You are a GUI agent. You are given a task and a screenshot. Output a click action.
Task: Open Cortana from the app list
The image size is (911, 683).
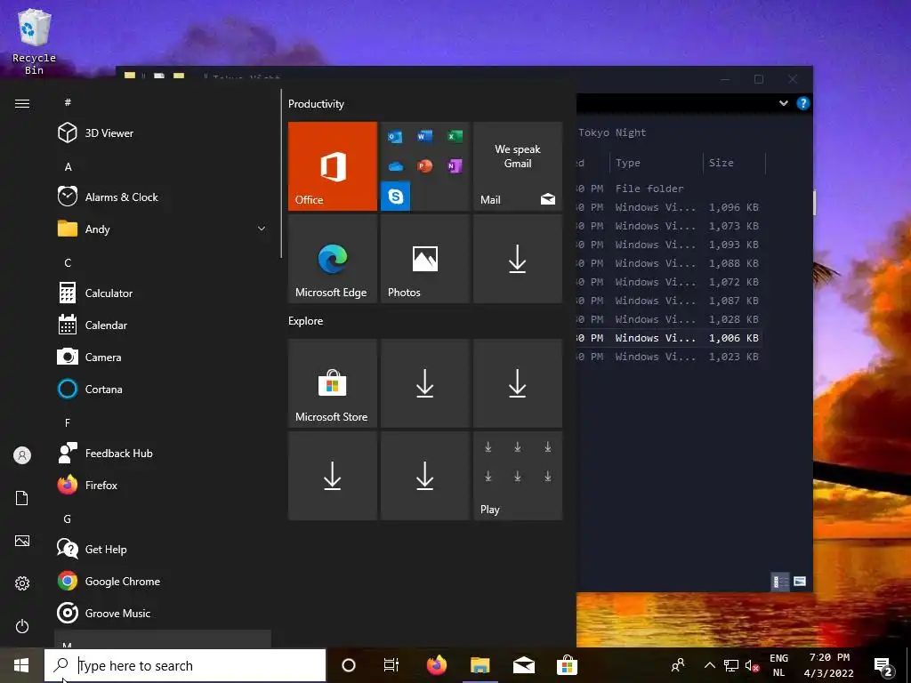point(163,390)
